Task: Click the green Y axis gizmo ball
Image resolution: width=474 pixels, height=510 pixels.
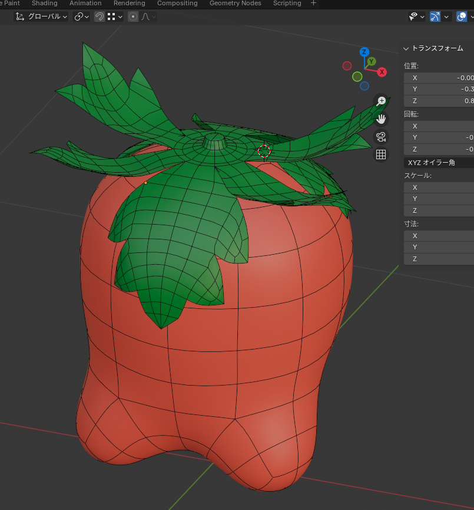Action: point(372,61)
